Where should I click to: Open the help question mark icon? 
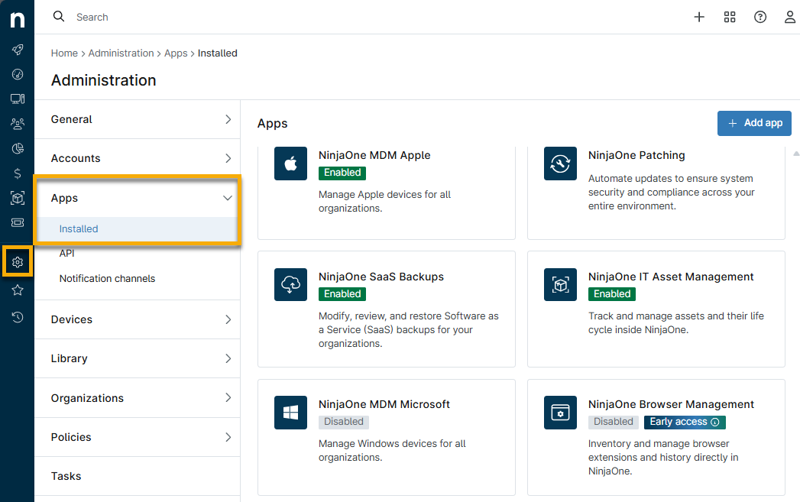pos(760,17)
